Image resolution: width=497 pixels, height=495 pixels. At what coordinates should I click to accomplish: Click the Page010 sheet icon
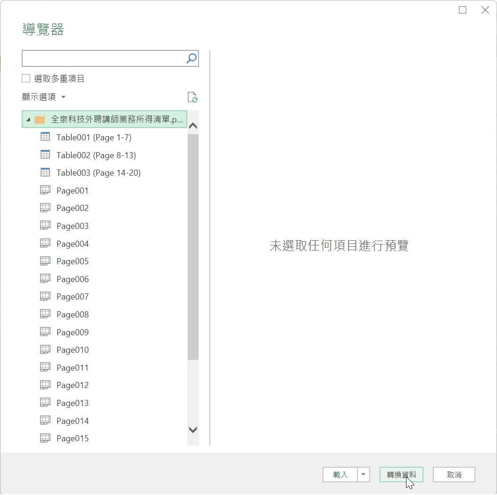pos(45,349)
